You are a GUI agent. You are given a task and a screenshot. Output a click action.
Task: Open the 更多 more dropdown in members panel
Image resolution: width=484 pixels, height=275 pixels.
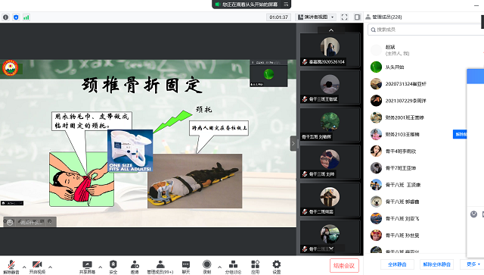[473, 264]
